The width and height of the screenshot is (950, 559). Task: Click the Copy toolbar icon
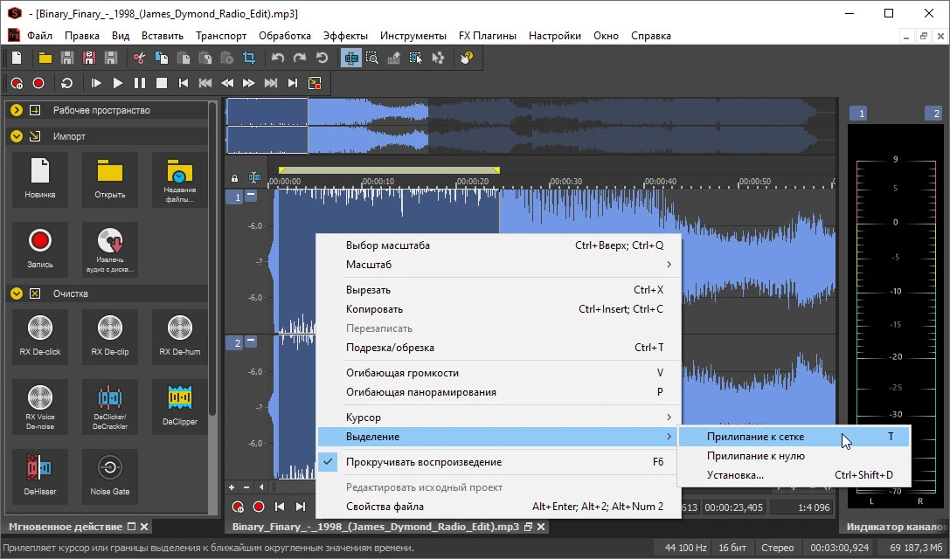click(161, 59)
